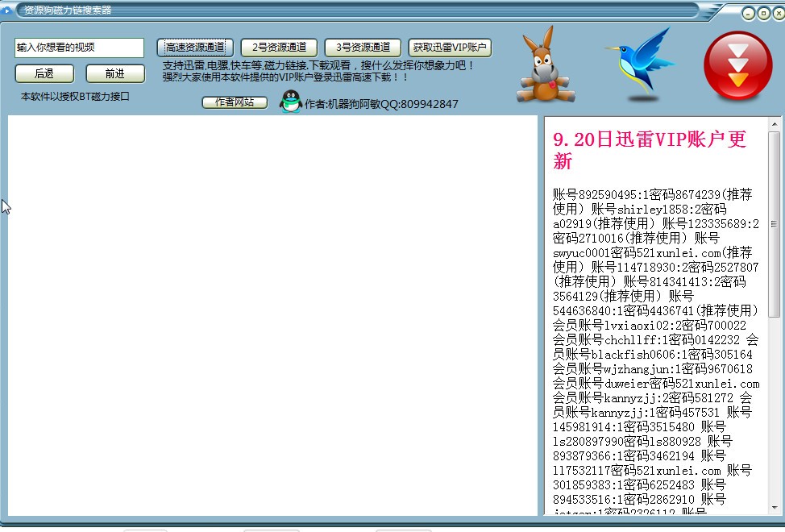Click the eMule donkey icon
Screen dimensions: 785x532
click(x=546, y=64)
